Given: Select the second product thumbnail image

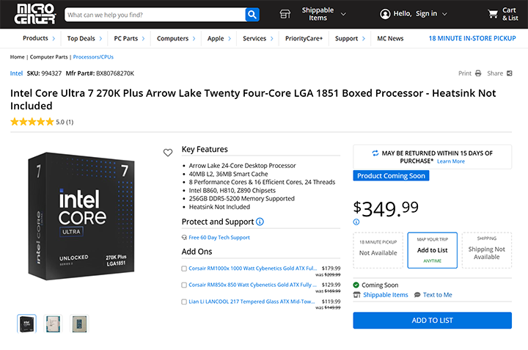Looking at the screenshot, I should [x=53, y=324].
